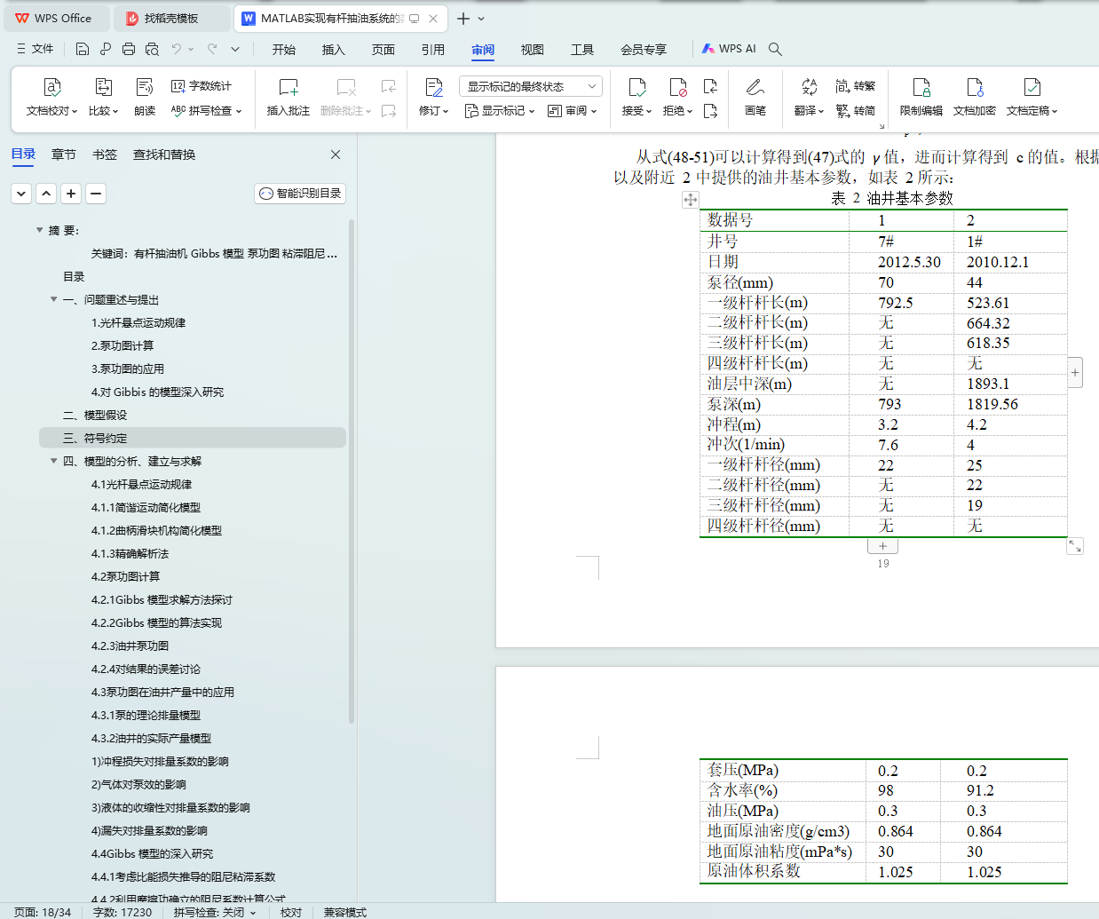
Task: Click the 拼写检查 spell check icon
Action: click(x=178, y=111)
